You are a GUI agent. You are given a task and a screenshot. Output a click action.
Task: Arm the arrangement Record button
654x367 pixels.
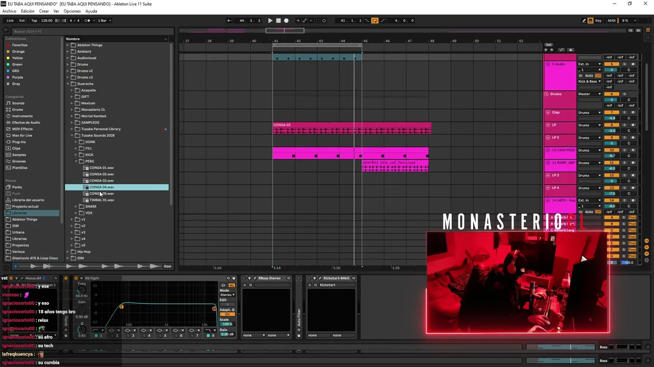tap(286, 20)
